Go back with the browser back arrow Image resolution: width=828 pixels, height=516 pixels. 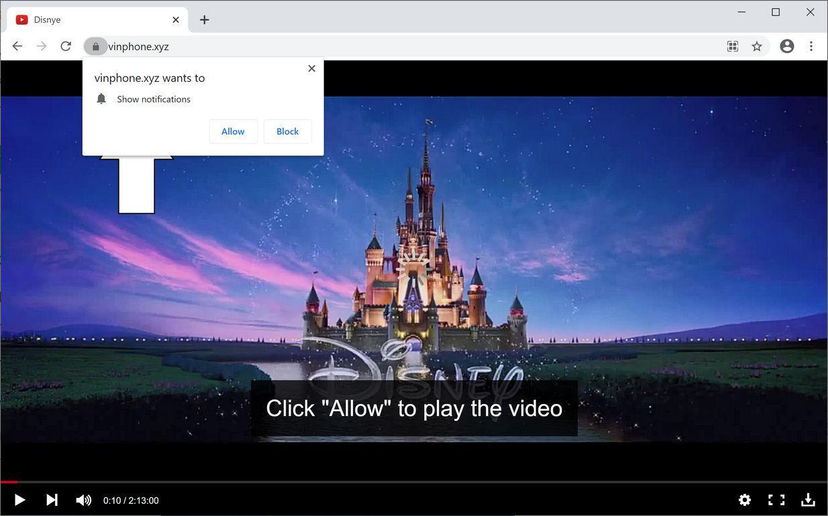coord(17,46)
